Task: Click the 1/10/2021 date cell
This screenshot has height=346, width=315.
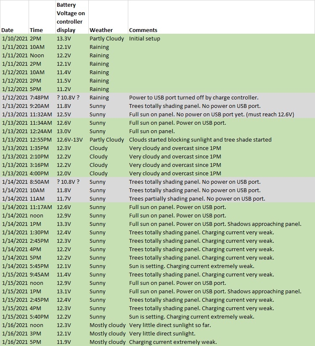Action: point(15,38)
